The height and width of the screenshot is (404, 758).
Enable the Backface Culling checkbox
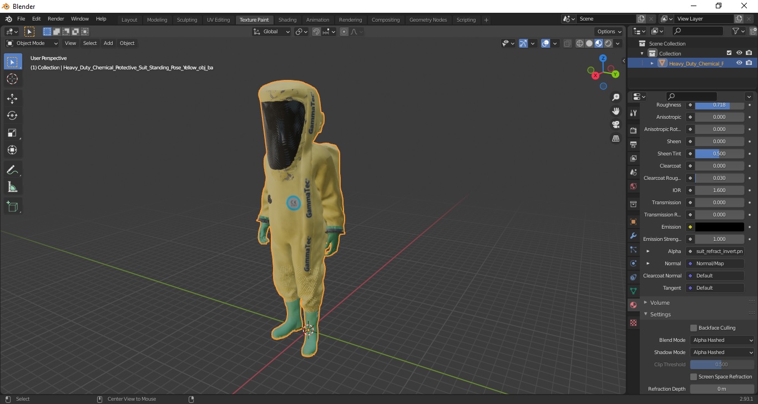(694, 328)
